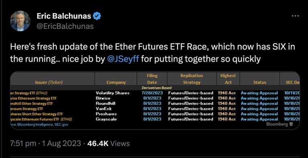
Task: Click the blue verified checkmark badge
Action: click(x=97, y=16)
